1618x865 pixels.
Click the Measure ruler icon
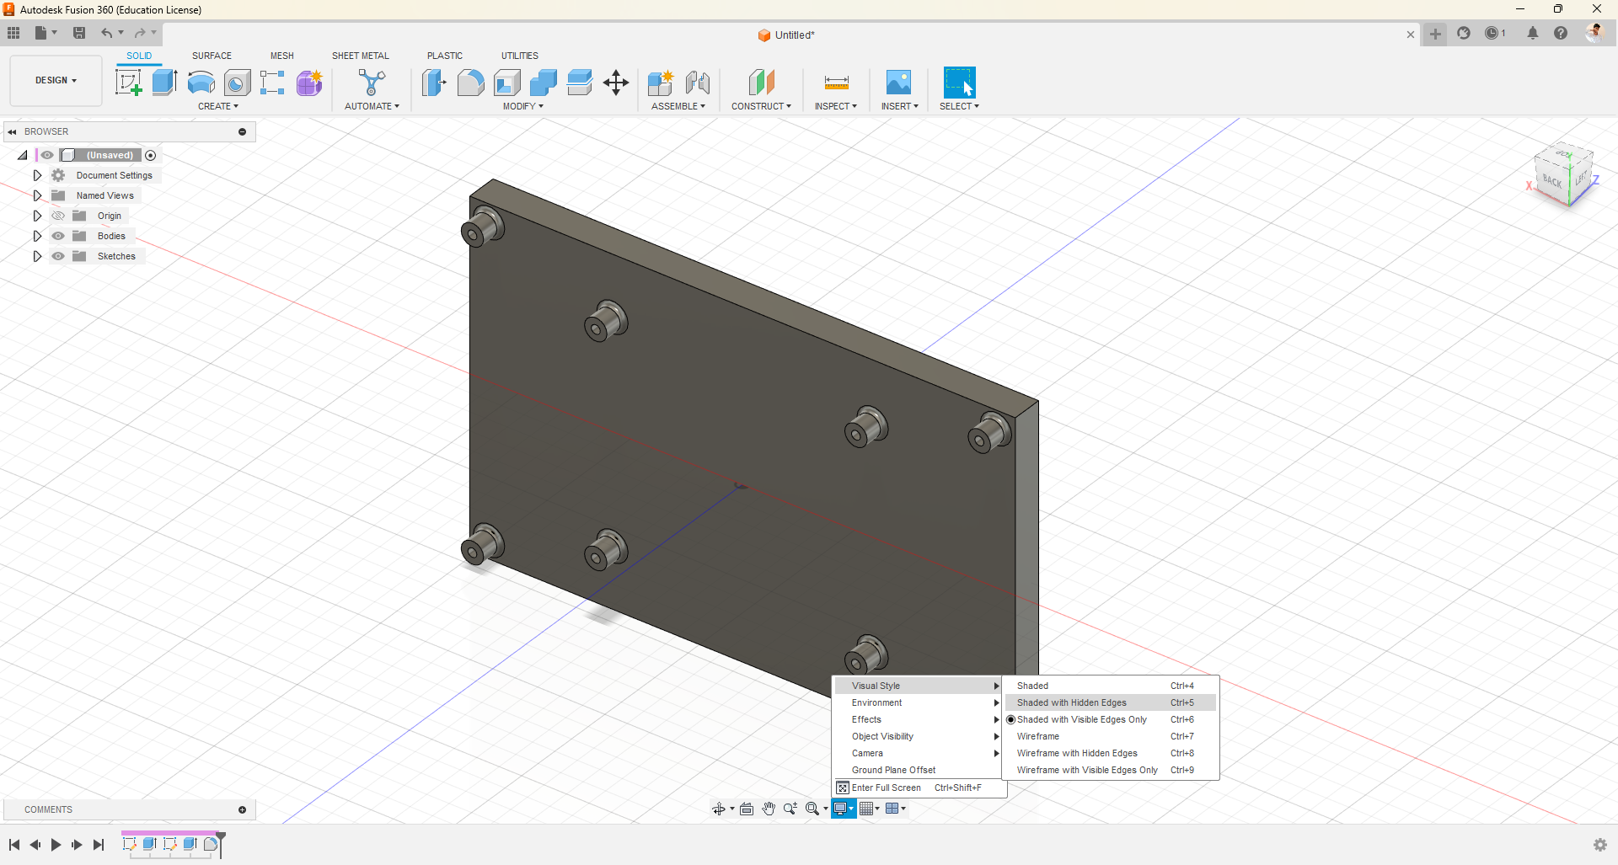[836, 83]
